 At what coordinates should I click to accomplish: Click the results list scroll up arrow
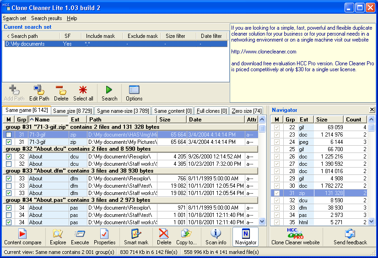click(x=262, y=119)
